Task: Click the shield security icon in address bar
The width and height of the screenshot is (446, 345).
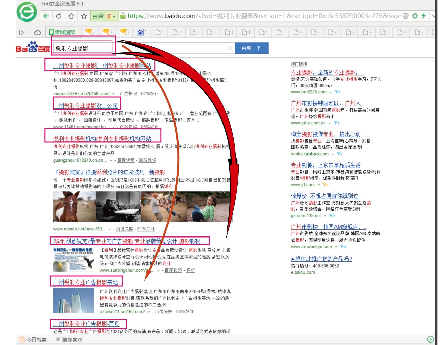Action: click(x=406, y=16)
